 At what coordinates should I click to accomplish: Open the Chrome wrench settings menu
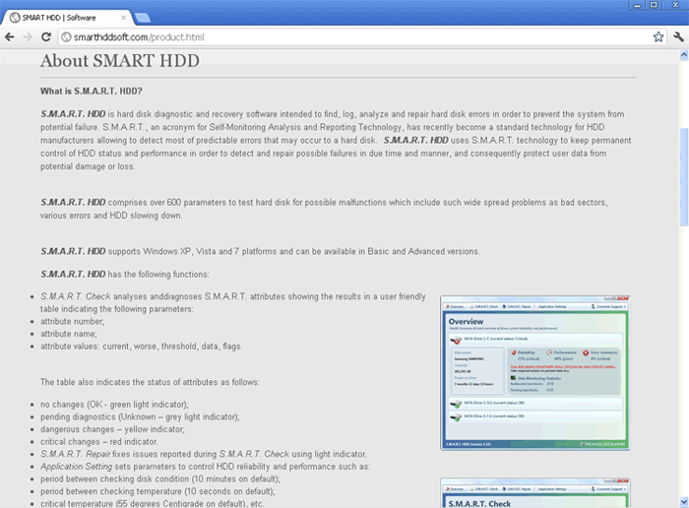[x=678, y=36]
